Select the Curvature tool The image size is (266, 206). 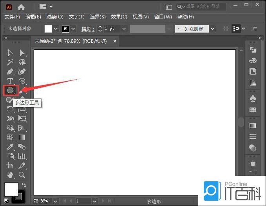[22, 71]
